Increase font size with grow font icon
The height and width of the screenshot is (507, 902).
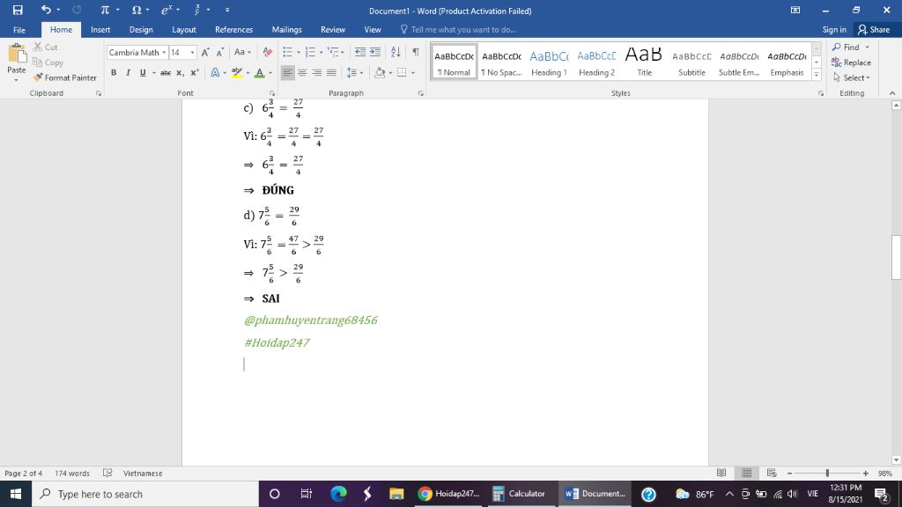click(205, 52)
